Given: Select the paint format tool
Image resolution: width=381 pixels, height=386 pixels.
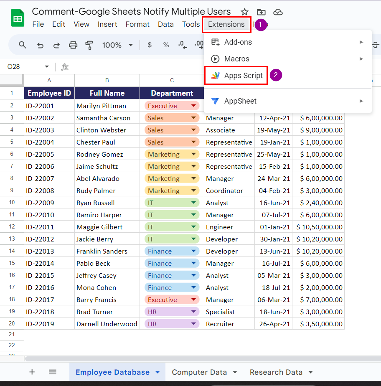Looking at the screenshot, I should pyautogui.click(x=89, y=45).
